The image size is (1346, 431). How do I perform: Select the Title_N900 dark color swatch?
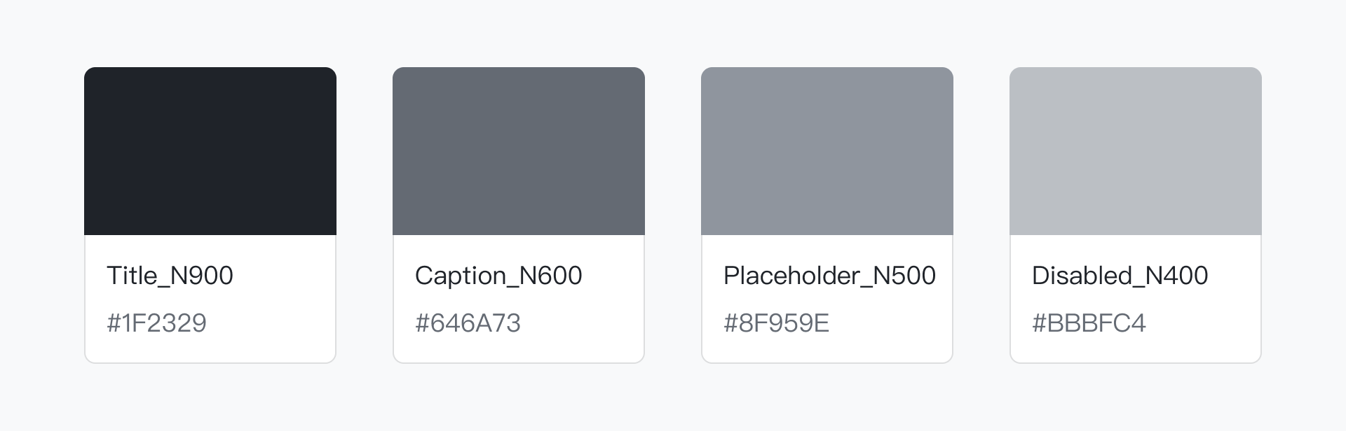coord(210,151)
